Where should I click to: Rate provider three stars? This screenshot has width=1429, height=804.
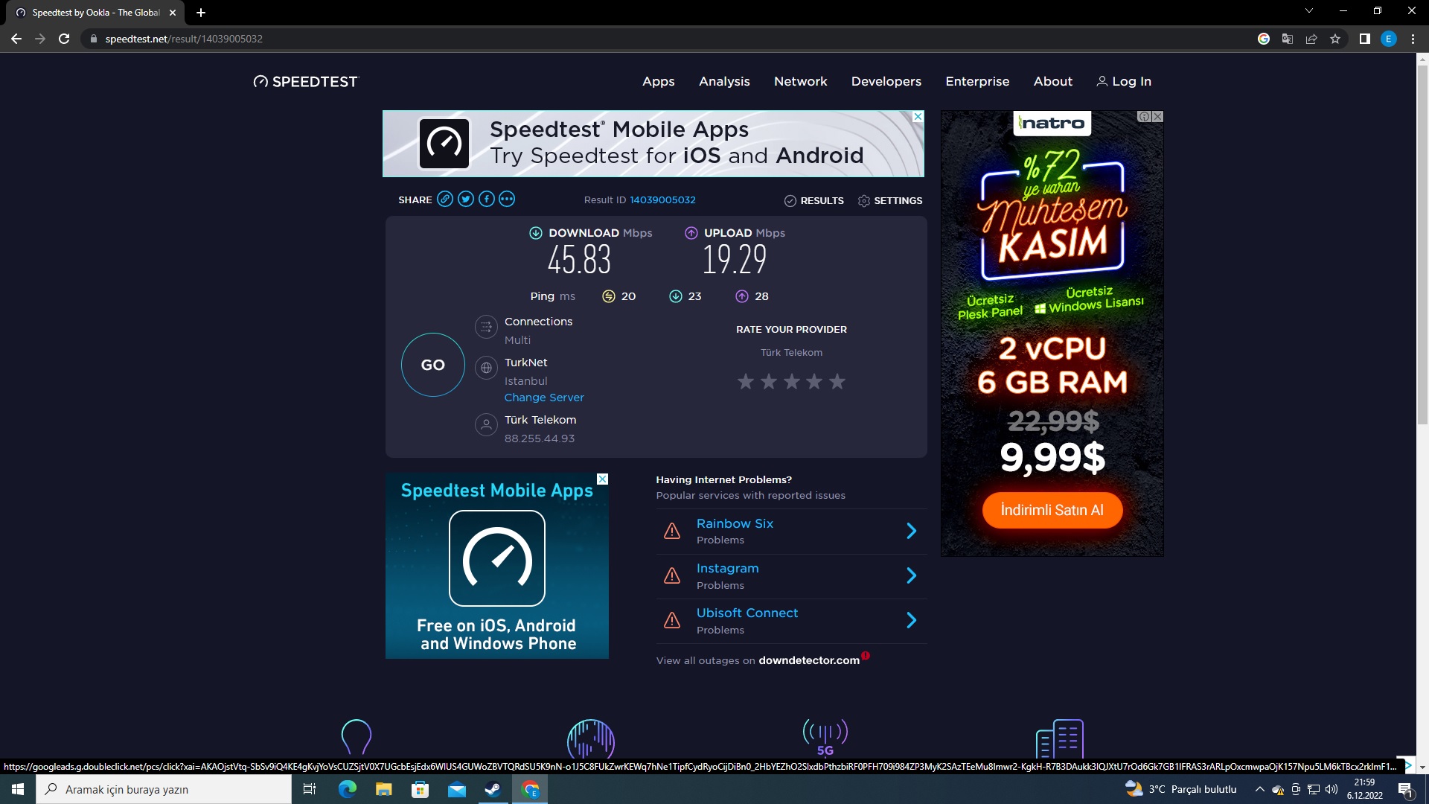coord(792,382)
